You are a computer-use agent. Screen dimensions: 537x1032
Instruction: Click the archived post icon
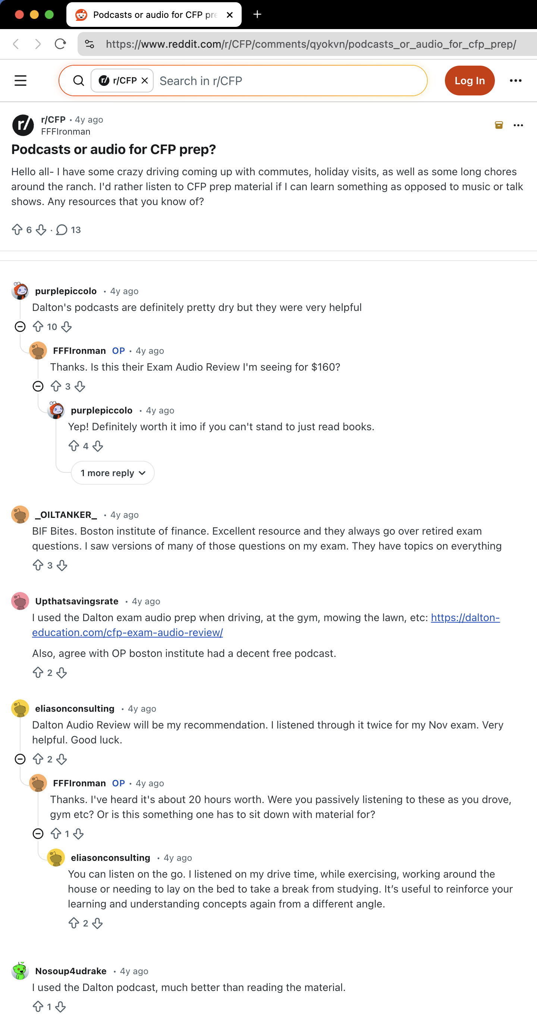pos(499,125)
